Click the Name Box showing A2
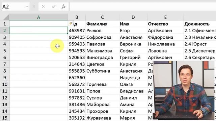 tap(16, 7)
